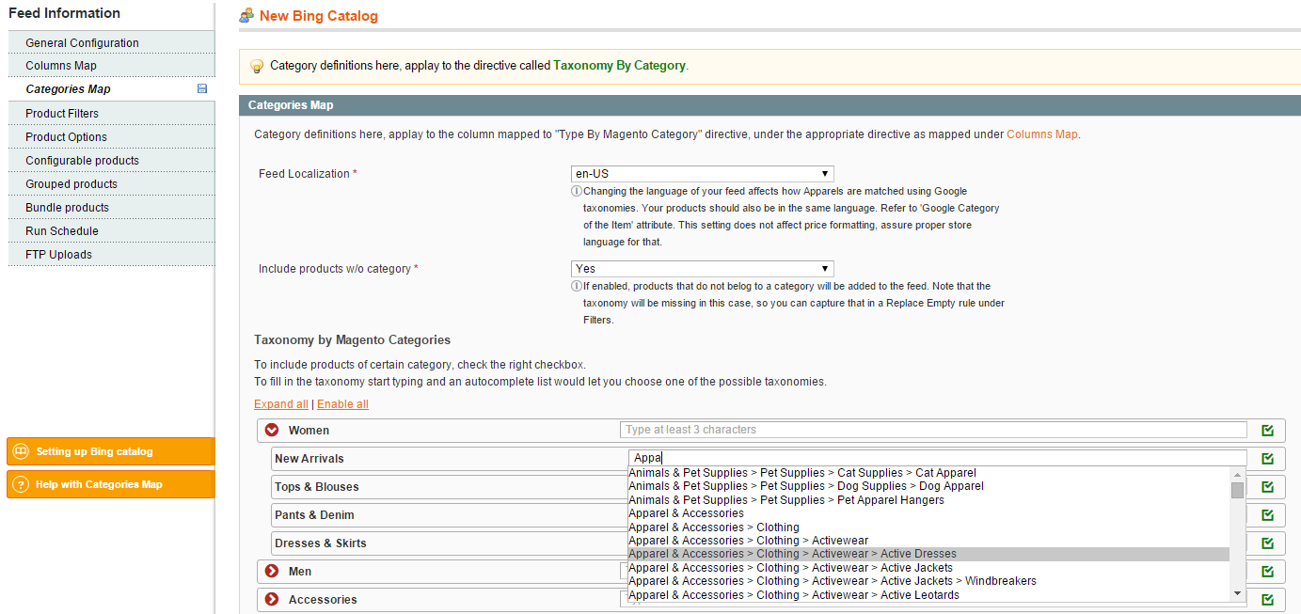Click the save icon beside Categories Map
The height and width of the screenshot is (614, 1301).
[x=201, y=88]
